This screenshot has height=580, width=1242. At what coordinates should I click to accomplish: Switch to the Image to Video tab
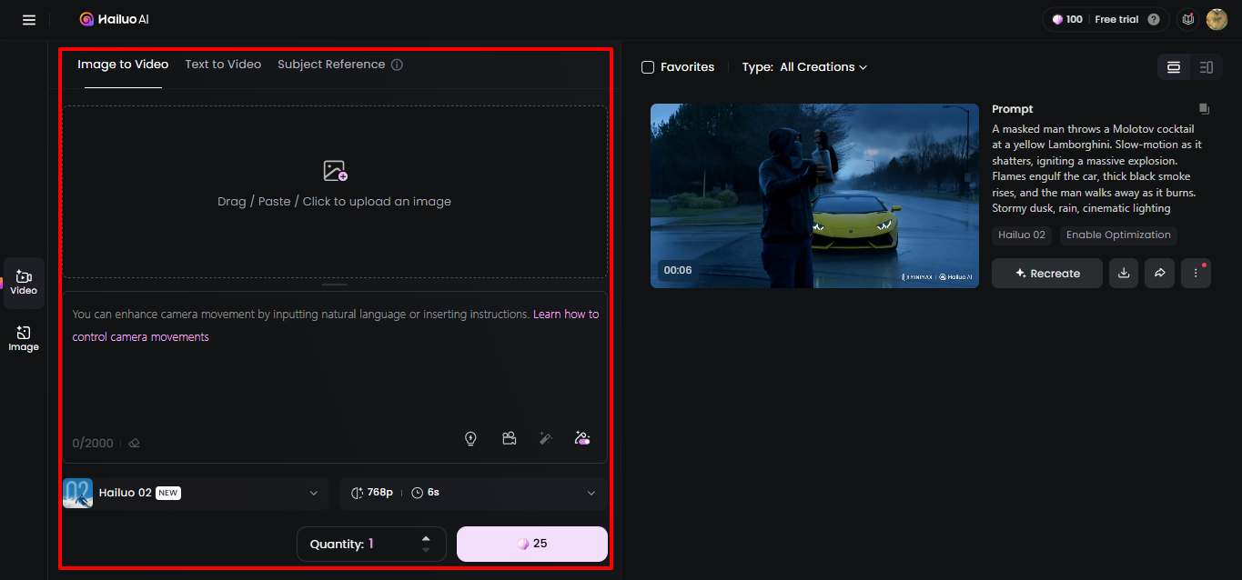coord(123,65)
